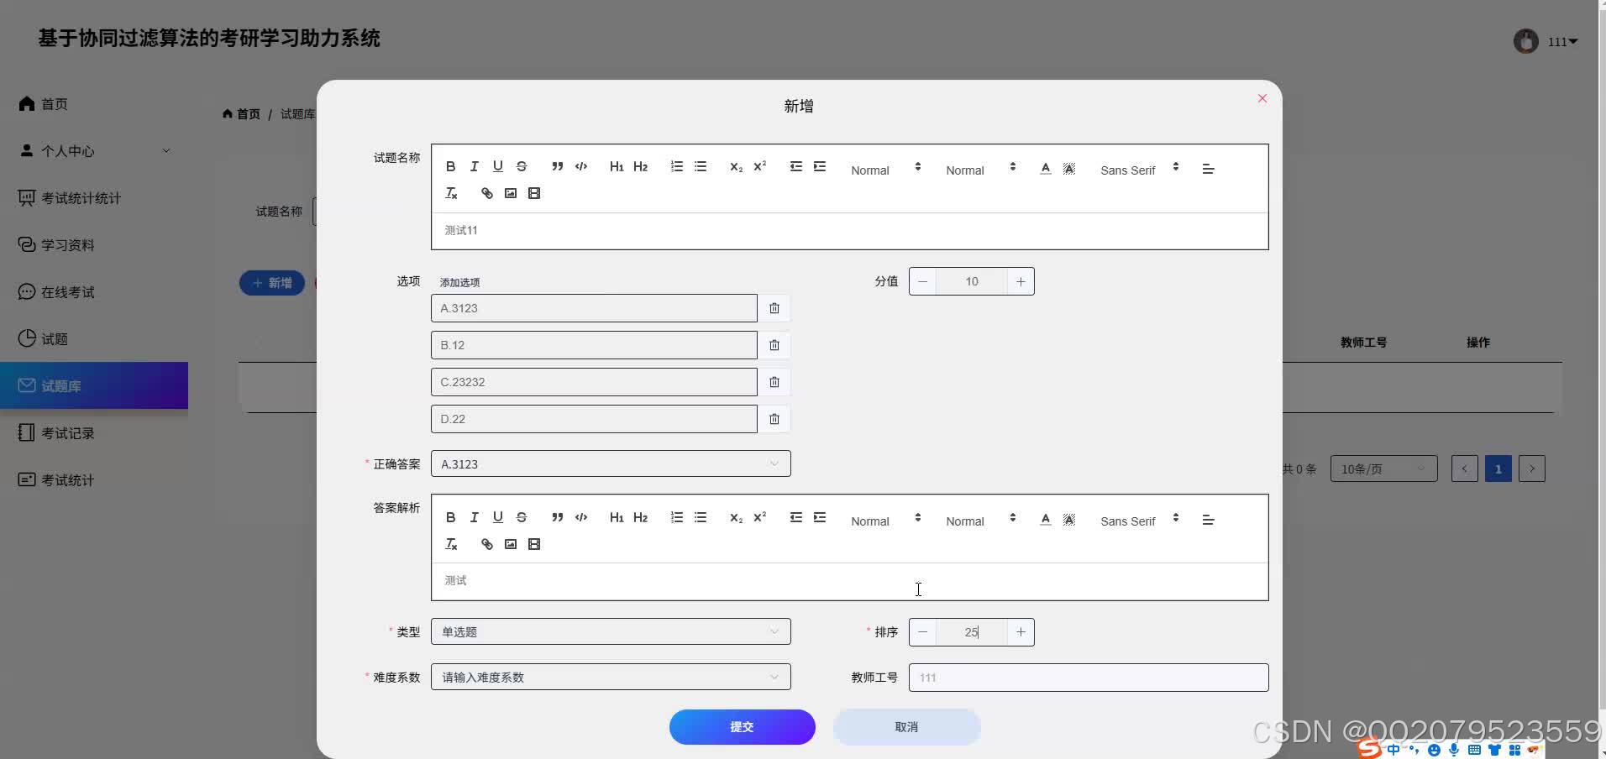This screenshot has height=759, width=1606.
Task: Open text color picker in 答案解析 editor
Action: 1046,519
